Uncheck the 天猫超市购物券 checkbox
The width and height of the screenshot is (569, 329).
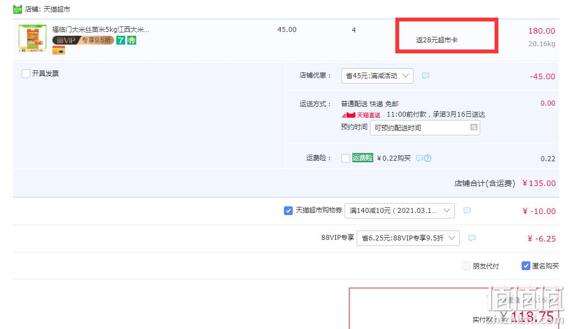pyautogui.click(x=288, y=210)
